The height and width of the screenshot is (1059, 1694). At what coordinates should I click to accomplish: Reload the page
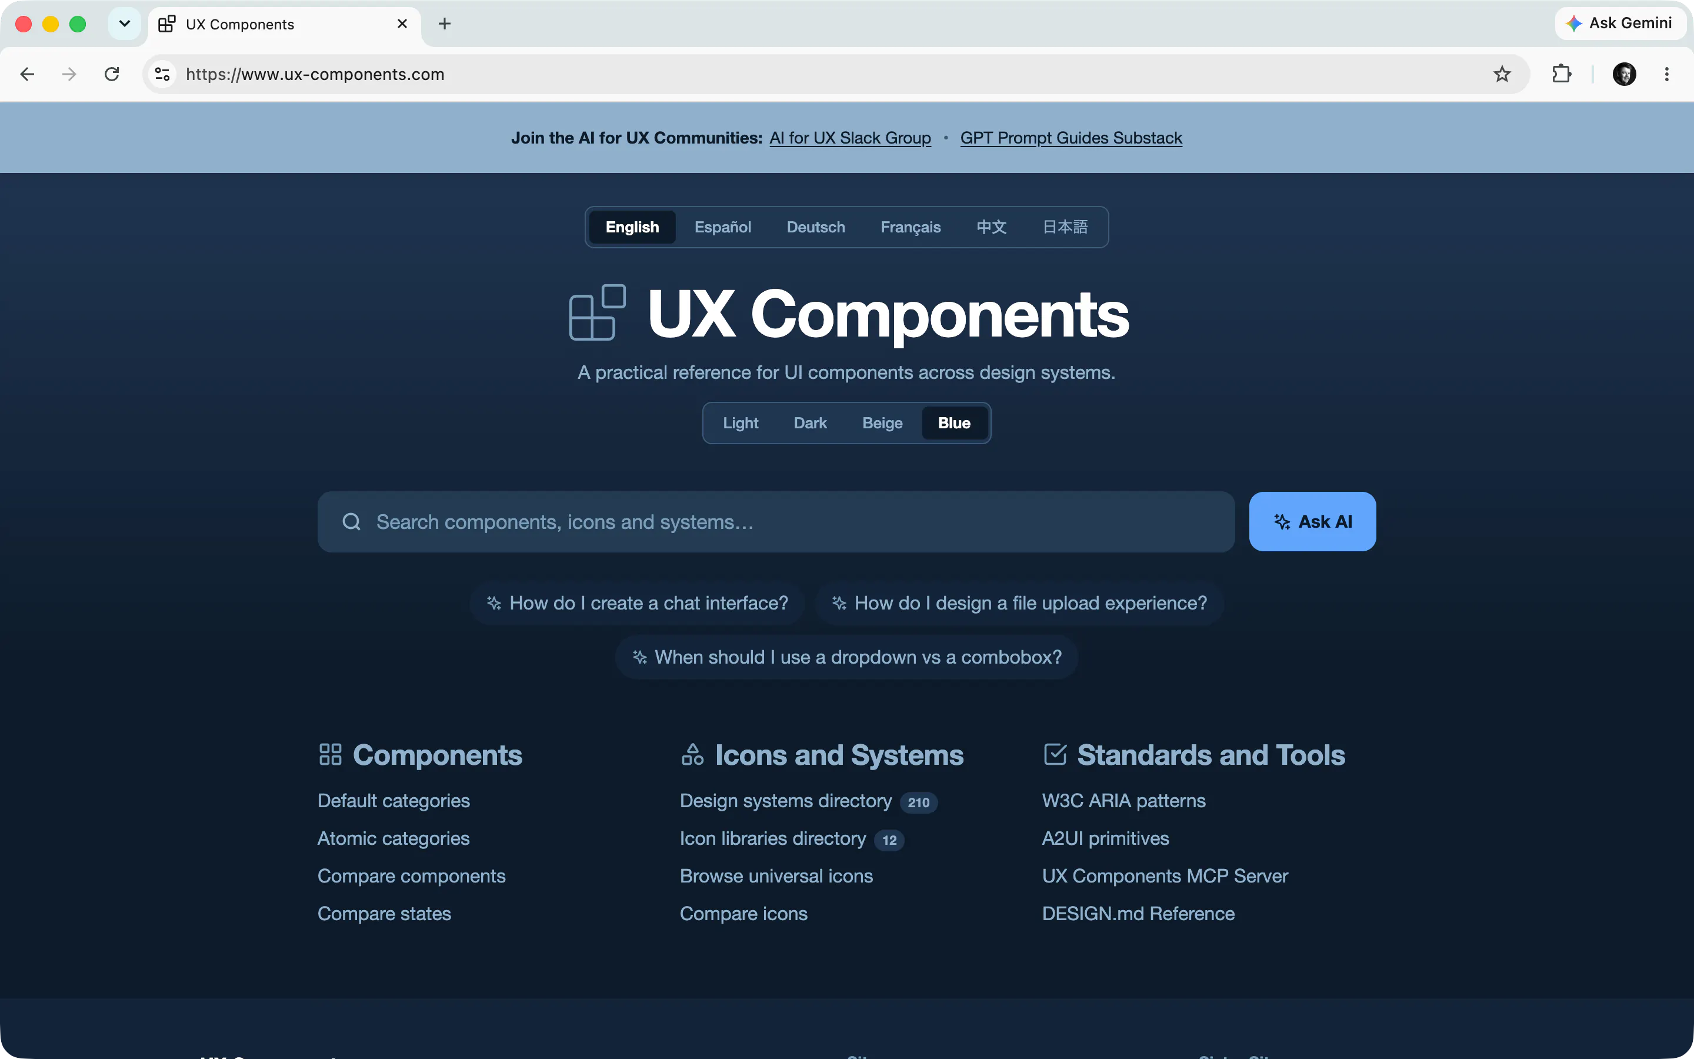click(112, 74)
